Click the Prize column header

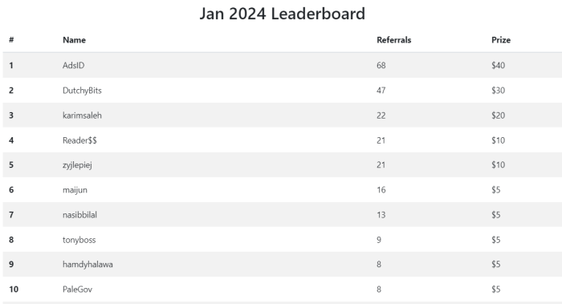click(x=501, y=40)
